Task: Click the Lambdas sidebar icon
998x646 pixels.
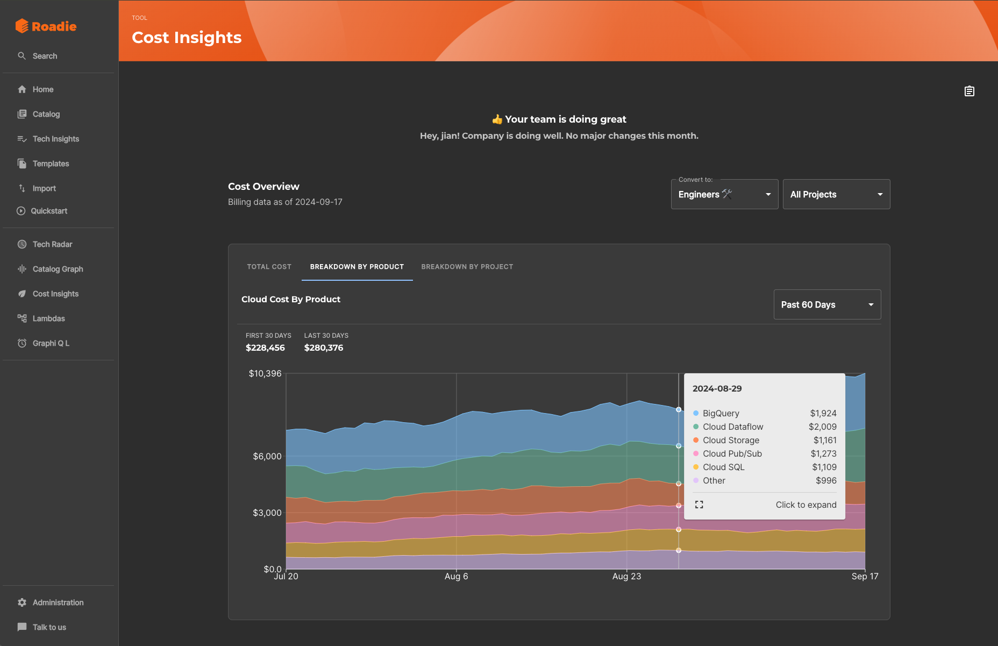Action: click(22, 318)
